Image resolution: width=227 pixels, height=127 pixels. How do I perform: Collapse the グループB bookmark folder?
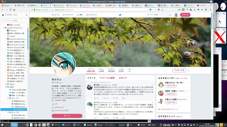[8, 112]
